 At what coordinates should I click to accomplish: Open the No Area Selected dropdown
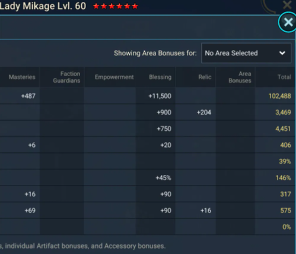coord(246,53)
